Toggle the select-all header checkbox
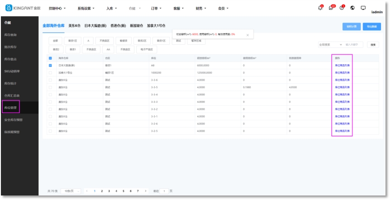390x200 pixels. (x=50, y=58)
